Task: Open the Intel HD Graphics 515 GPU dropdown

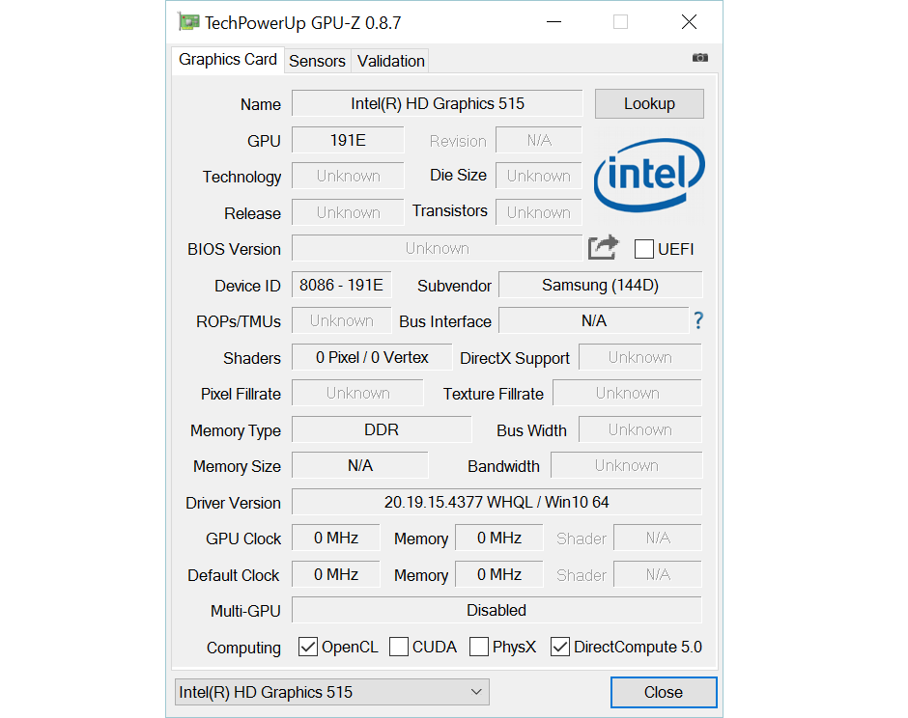Action: (x=332, y=692)
